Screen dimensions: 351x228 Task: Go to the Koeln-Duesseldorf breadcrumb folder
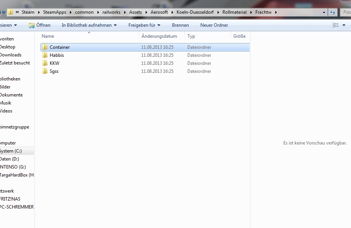pos(195,12)
